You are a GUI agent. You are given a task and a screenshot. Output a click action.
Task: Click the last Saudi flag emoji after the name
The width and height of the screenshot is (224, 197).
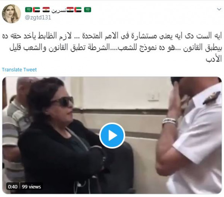click(87, 10)
